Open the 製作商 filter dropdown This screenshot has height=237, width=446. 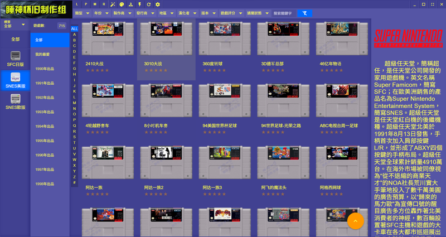tap(122, 13)
